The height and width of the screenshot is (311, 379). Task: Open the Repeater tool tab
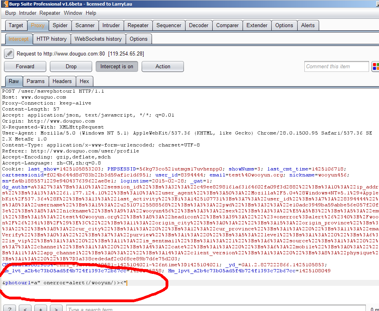tap(138, 26)
